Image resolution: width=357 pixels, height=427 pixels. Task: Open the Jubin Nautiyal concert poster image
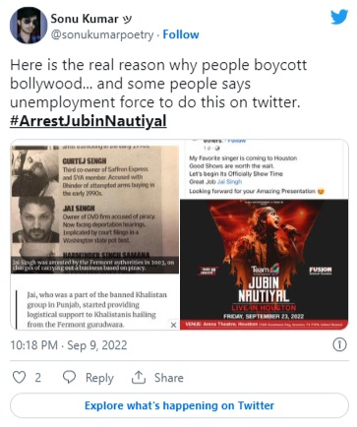(x=265, y=264)
